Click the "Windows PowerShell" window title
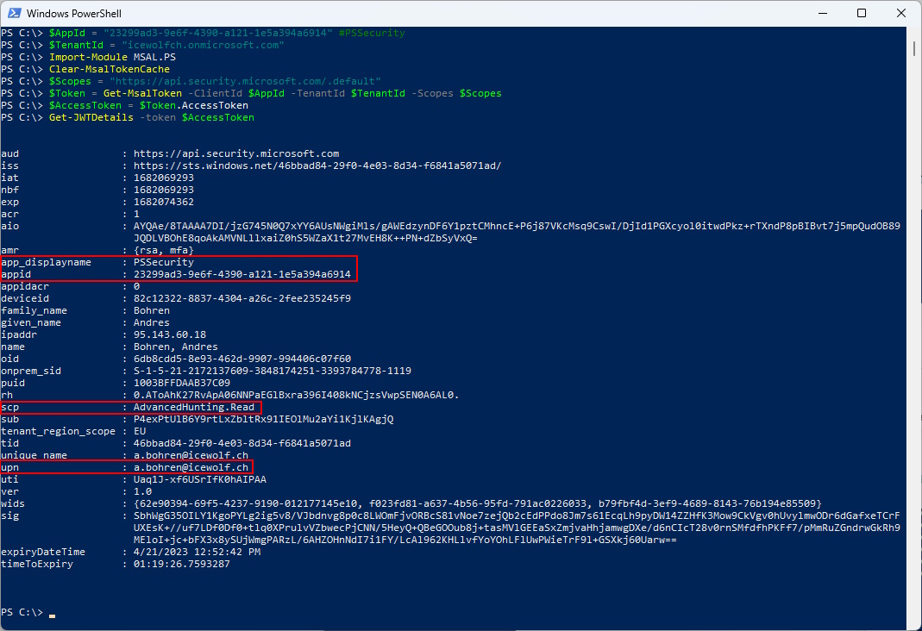 [74, 14]
